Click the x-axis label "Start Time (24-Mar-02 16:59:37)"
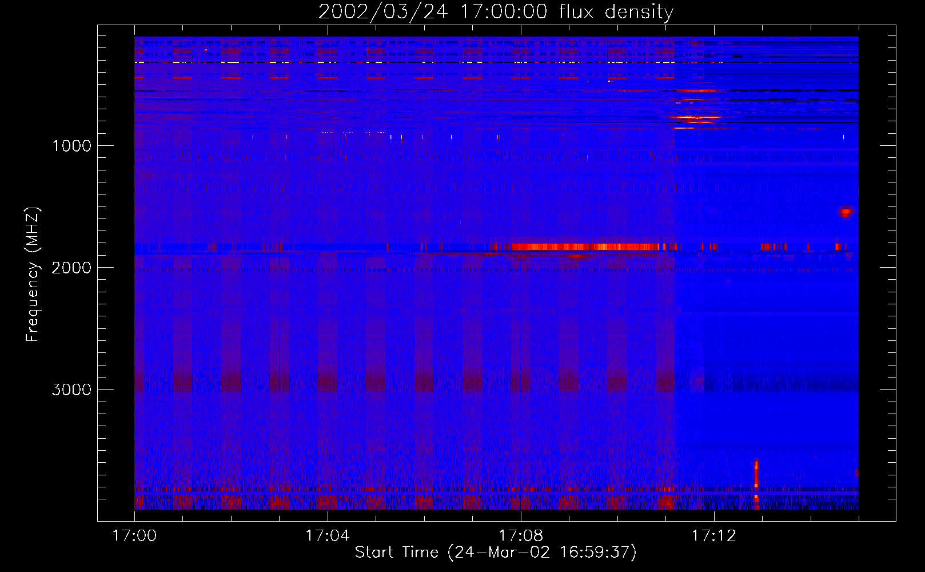Viewport: 925px width, 572px height. [496, 553]
